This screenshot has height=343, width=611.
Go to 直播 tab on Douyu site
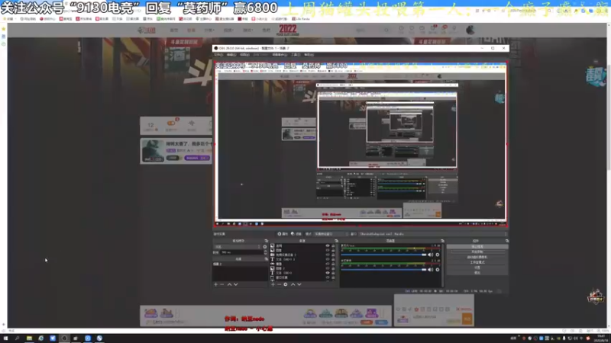(x=191, y=30)
